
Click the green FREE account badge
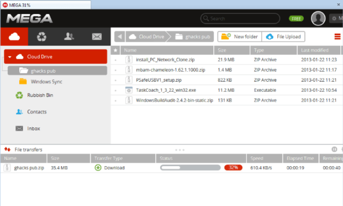point(296,19)
